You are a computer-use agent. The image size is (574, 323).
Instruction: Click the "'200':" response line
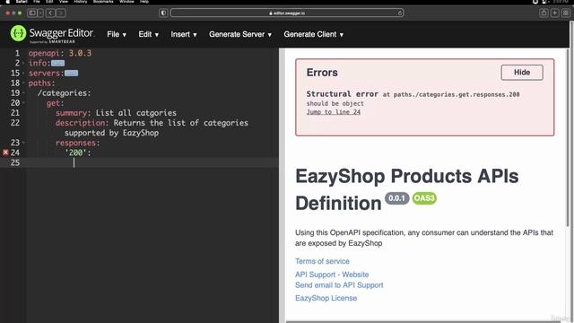(x=78, y=153)
